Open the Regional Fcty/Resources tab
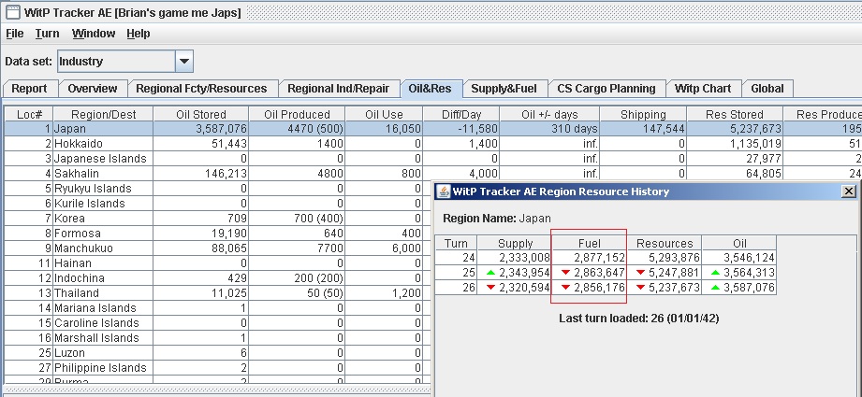Image resolution: width=862 pixels, height=397 pixels. click(201, 89)
